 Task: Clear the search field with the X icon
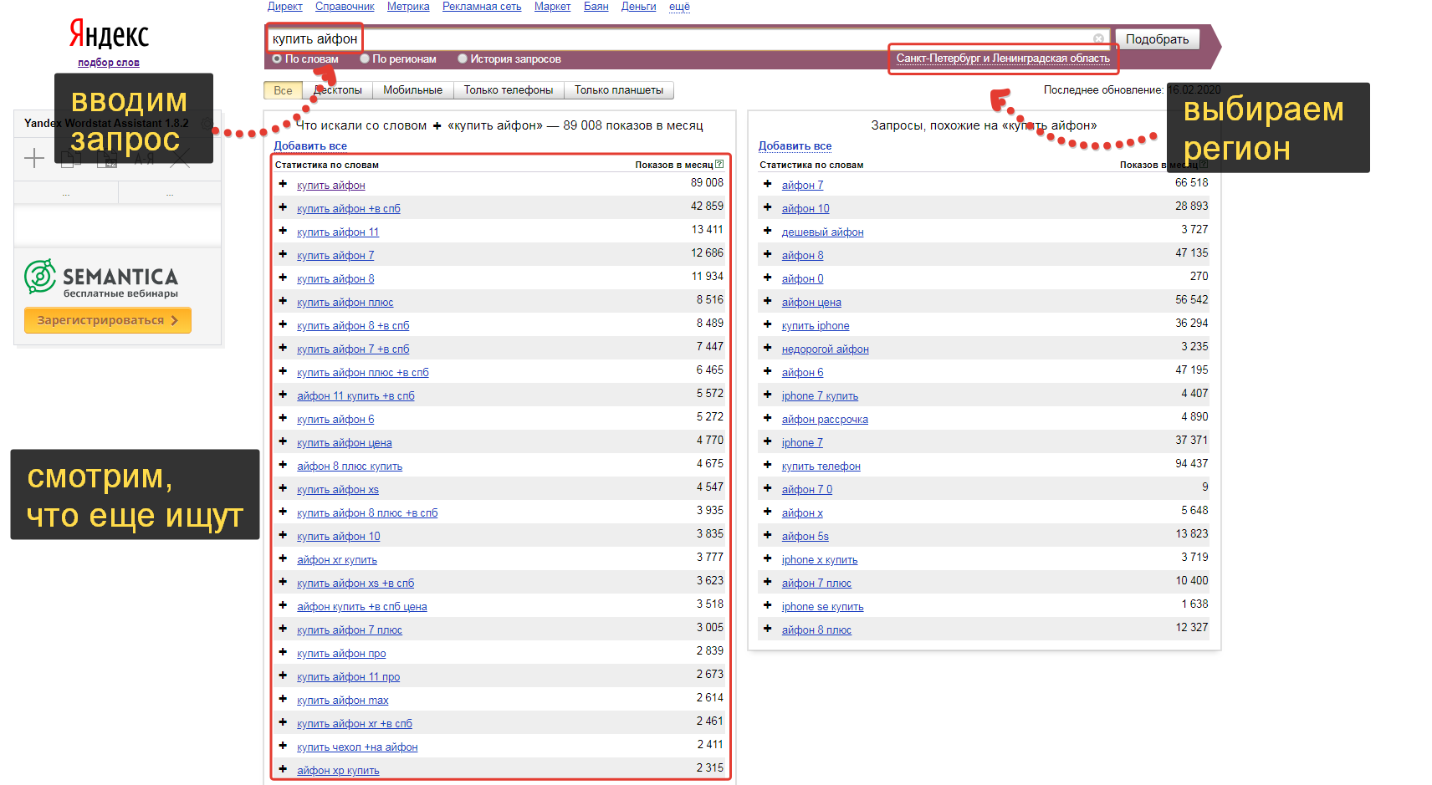[x=1098, y=38]
